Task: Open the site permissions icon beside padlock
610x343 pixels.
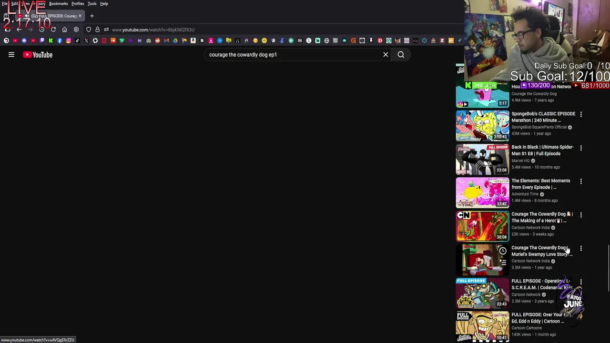Action: point(106,30)
